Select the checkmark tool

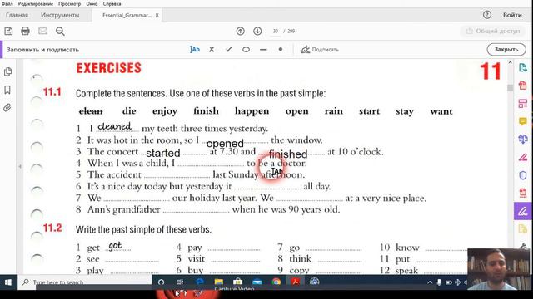229,50
